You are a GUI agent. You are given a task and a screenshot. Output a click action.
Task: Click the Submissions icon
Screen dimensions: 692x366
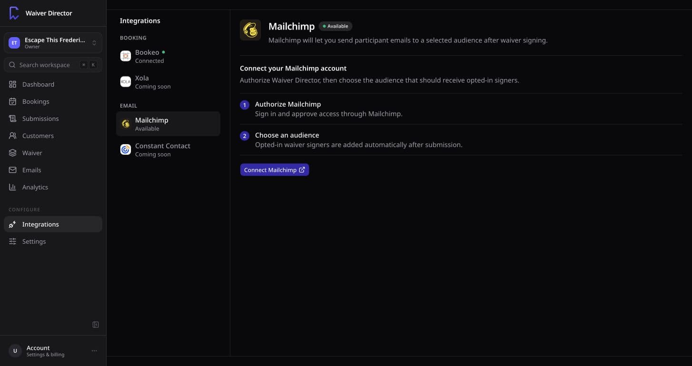[13, 119]
